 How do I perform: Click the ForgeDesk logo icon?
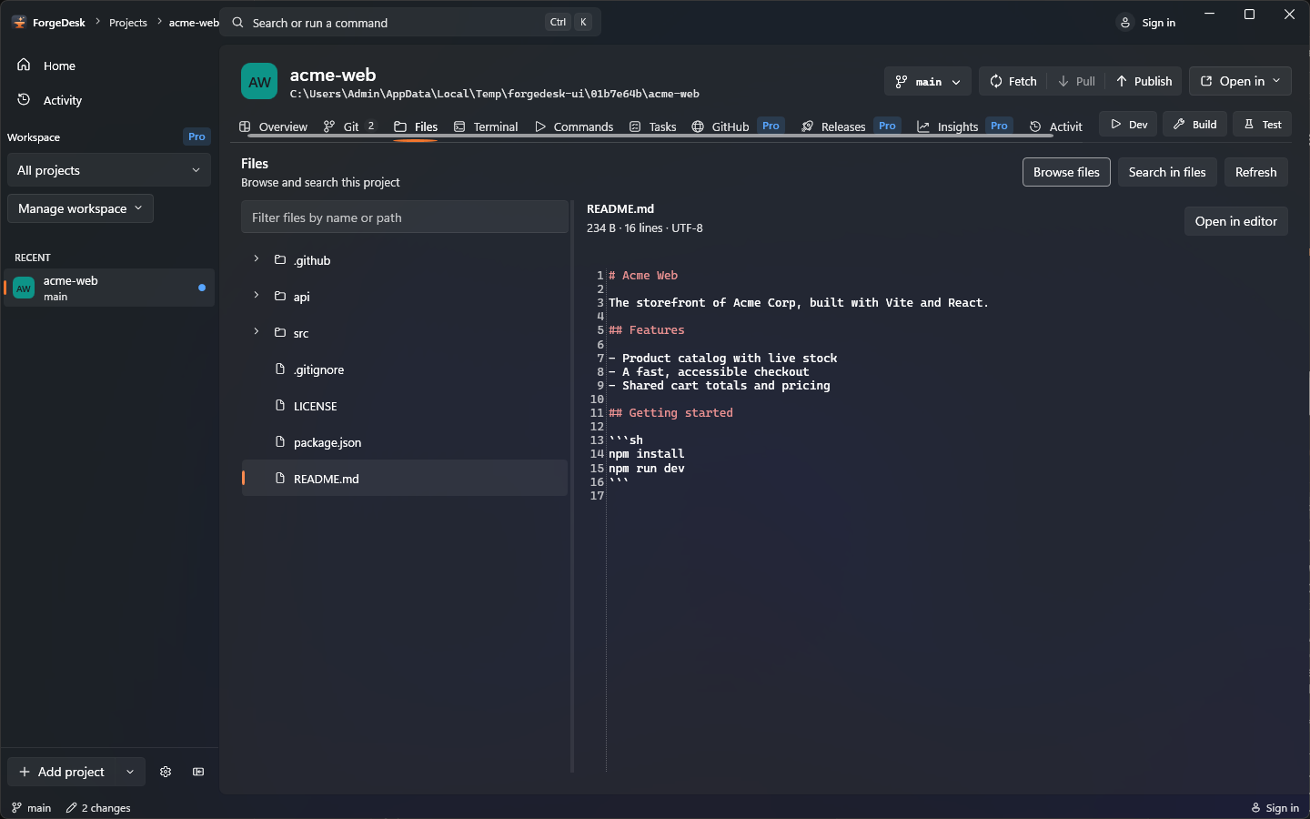click(19, 23)
